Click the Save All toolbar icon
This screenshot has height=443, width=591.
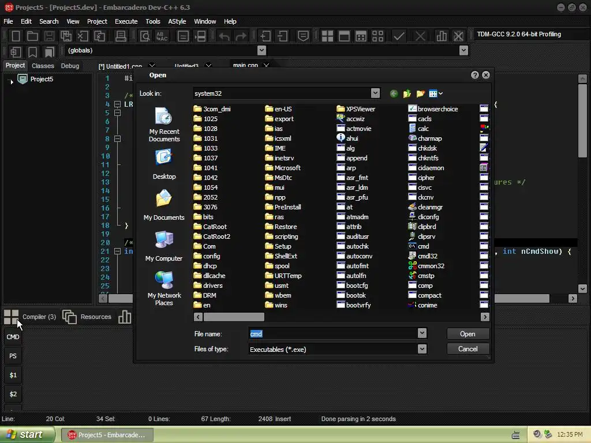click(66, 36)
